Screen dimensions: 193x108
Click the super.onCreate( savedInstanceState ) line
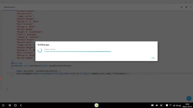(38, 71)
